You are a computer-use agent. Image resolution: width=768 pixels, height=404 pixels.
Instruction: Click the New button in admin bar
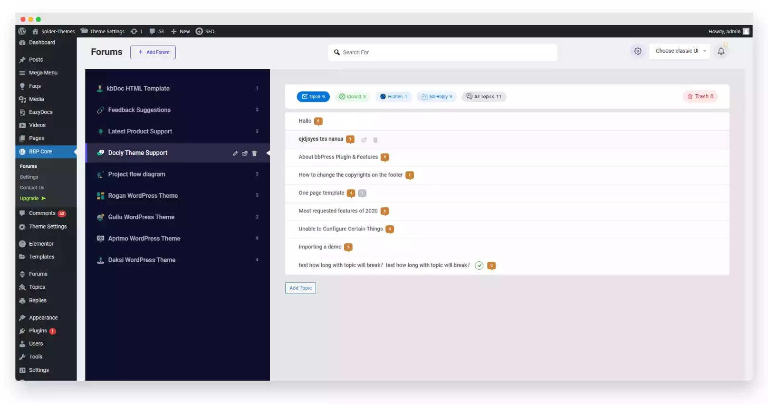181,31
